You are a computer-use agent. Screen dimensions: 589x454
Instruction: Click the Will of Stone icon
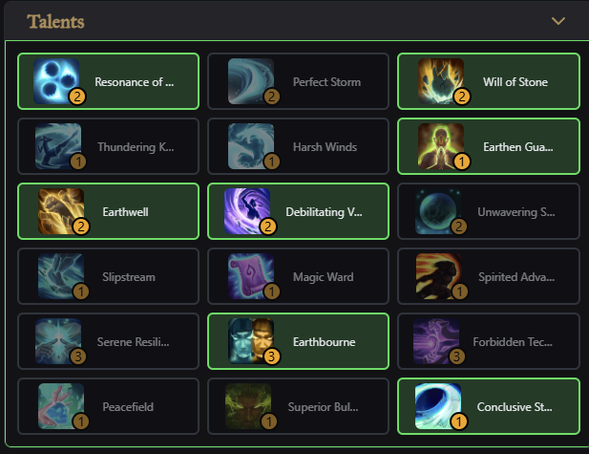(440, 80)
